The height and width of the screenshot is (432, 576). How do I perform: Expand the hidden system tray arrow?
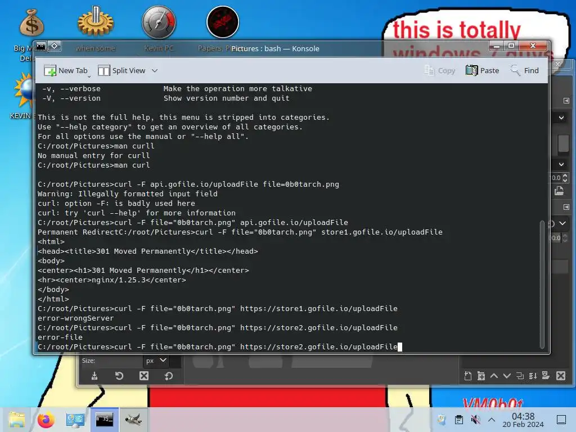point(492,420)
